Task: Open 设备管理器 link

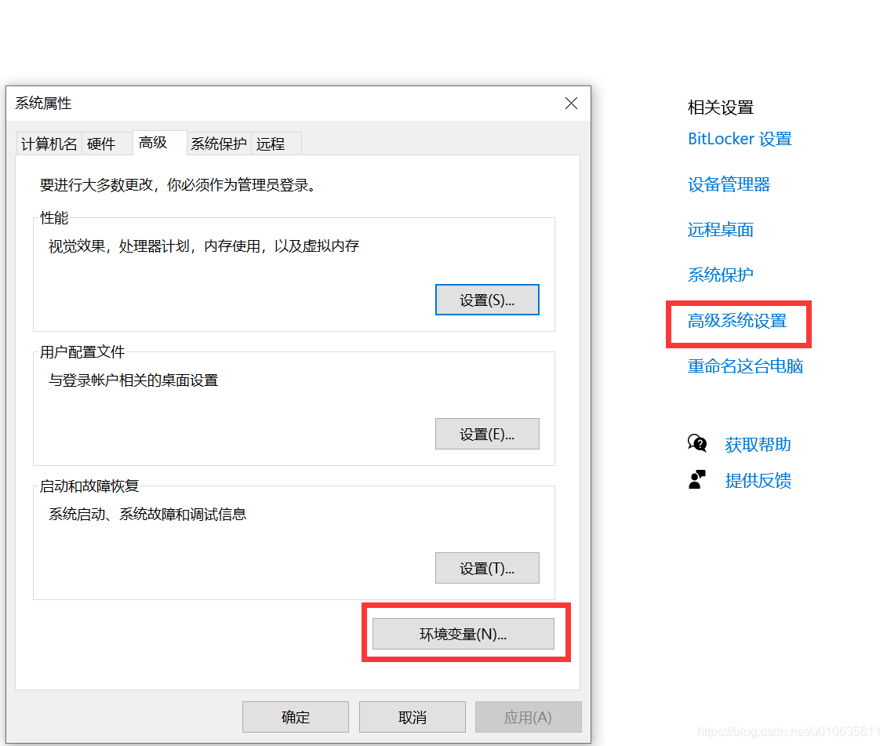Action: (729, 184)
